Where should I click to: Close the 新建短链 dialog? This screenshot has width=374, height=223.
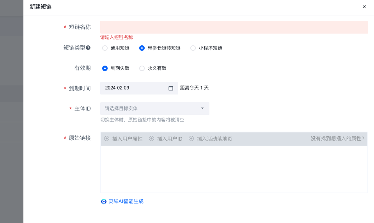coord(364,7)
